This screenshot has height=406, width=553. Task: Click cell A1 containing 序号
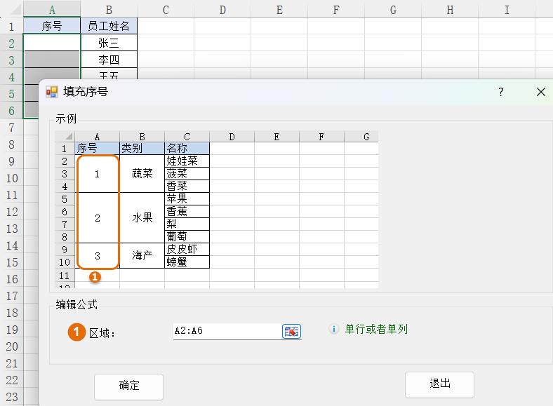click(x=52, y=27)
